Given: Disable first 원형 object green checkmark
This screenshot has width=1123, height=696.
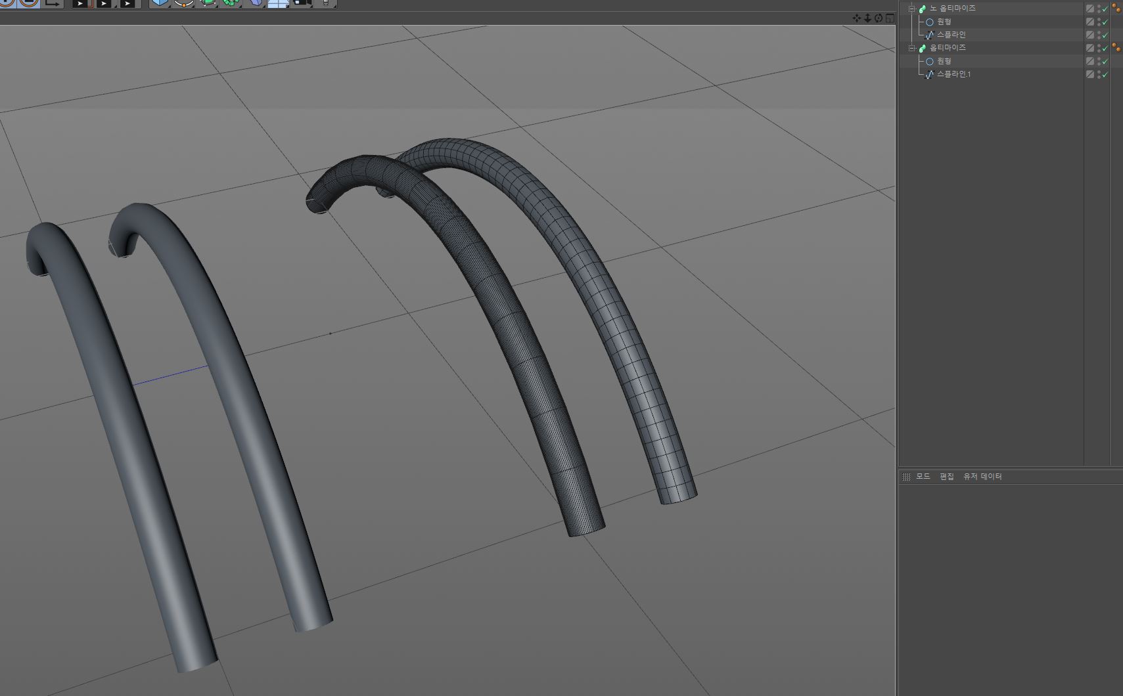Looking at the screenshot, I should [1105, 22].
